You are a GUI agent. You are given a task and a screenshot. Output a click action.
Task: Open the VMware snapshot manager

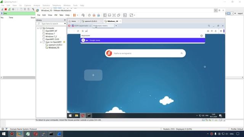tap(99, 15)
